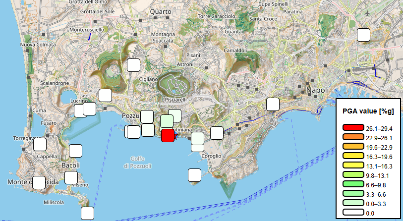
Task: Select the Torre Caracciolo label
Action: [x=217, y=16]
